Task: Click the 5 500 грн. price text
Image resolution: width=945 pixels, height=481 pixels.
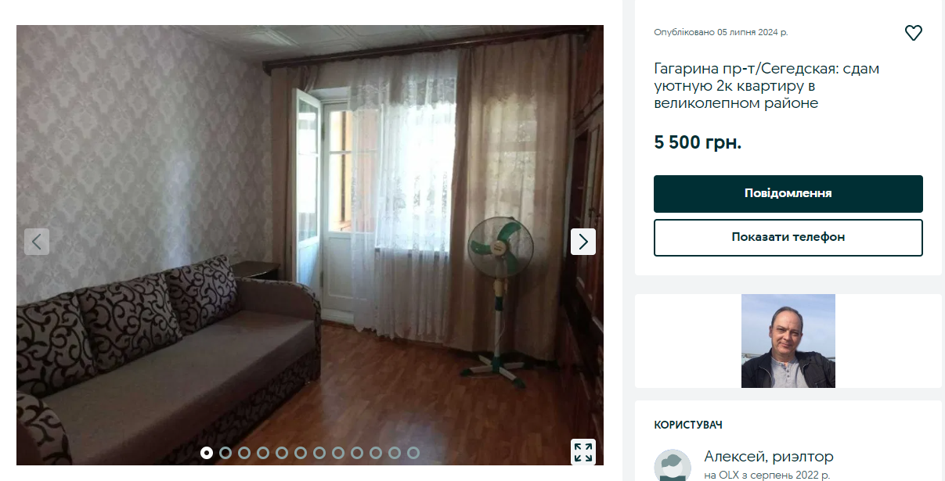Action: tap(698, 143)
